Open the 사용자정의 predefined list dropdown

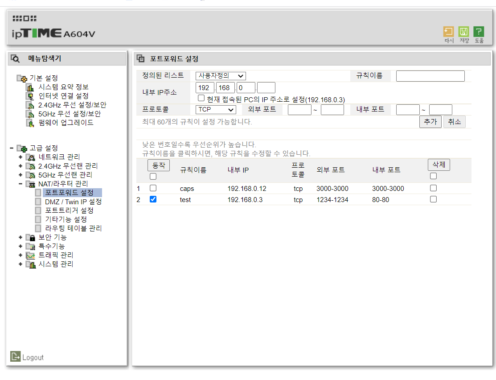pyautogui.click(x=221, y=76)
